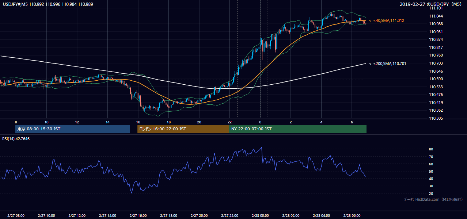Screen dimensions: 467x219
Task: Click the 2/28 00:00 date label
Action: coord(260,216)
